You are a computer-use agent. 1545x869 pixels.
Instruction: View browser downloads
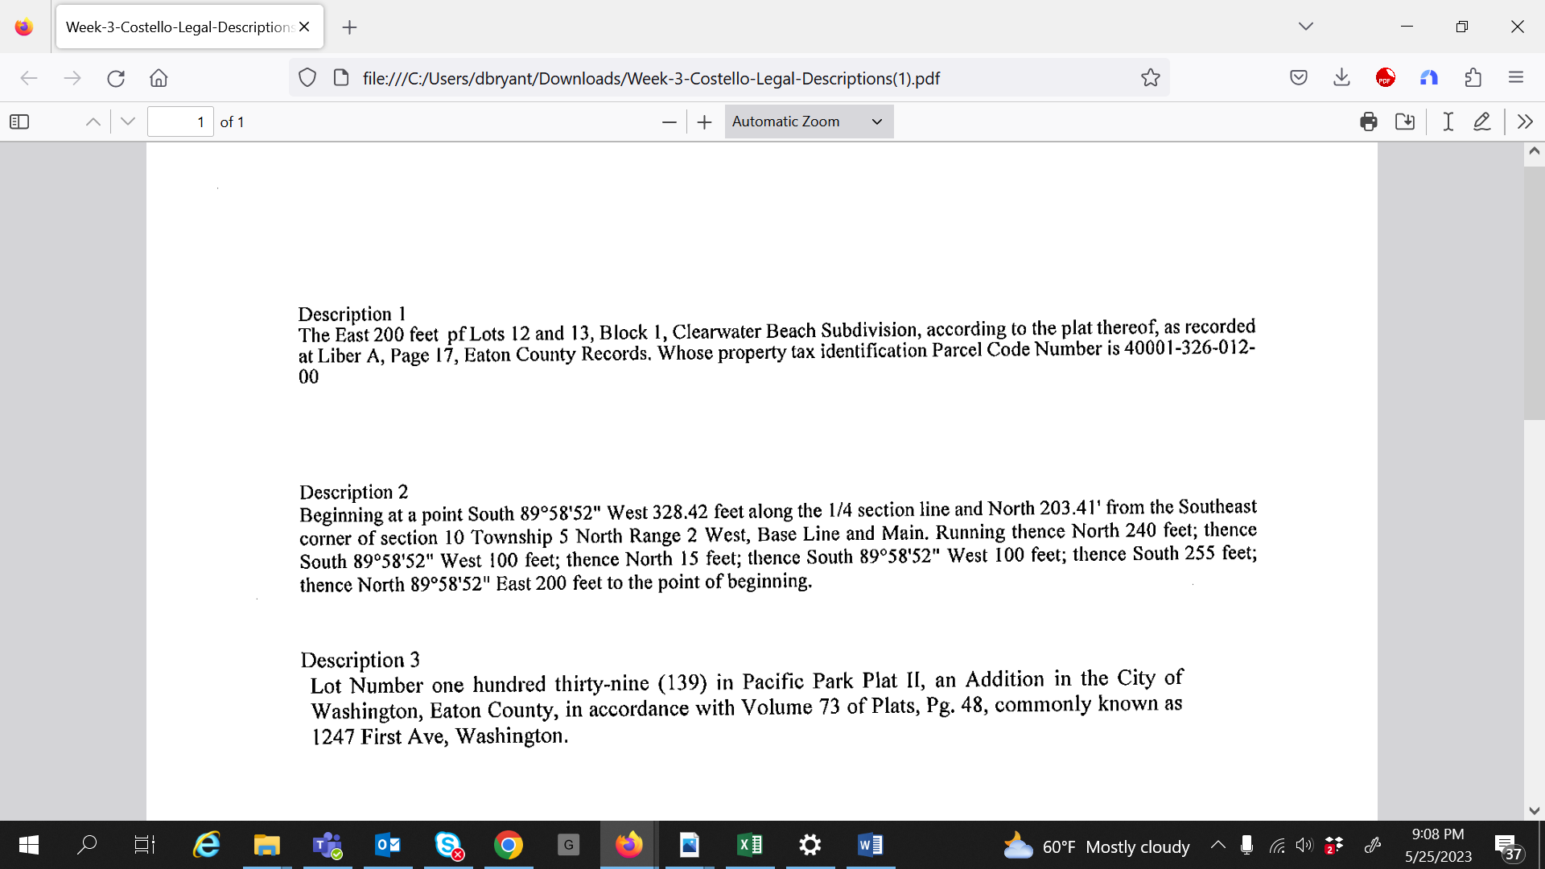(1341, 77)
